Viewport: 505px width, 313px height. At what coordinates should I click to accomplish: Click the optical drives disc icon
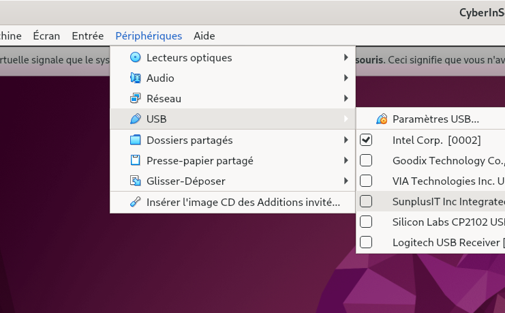(x=135, y=57)
